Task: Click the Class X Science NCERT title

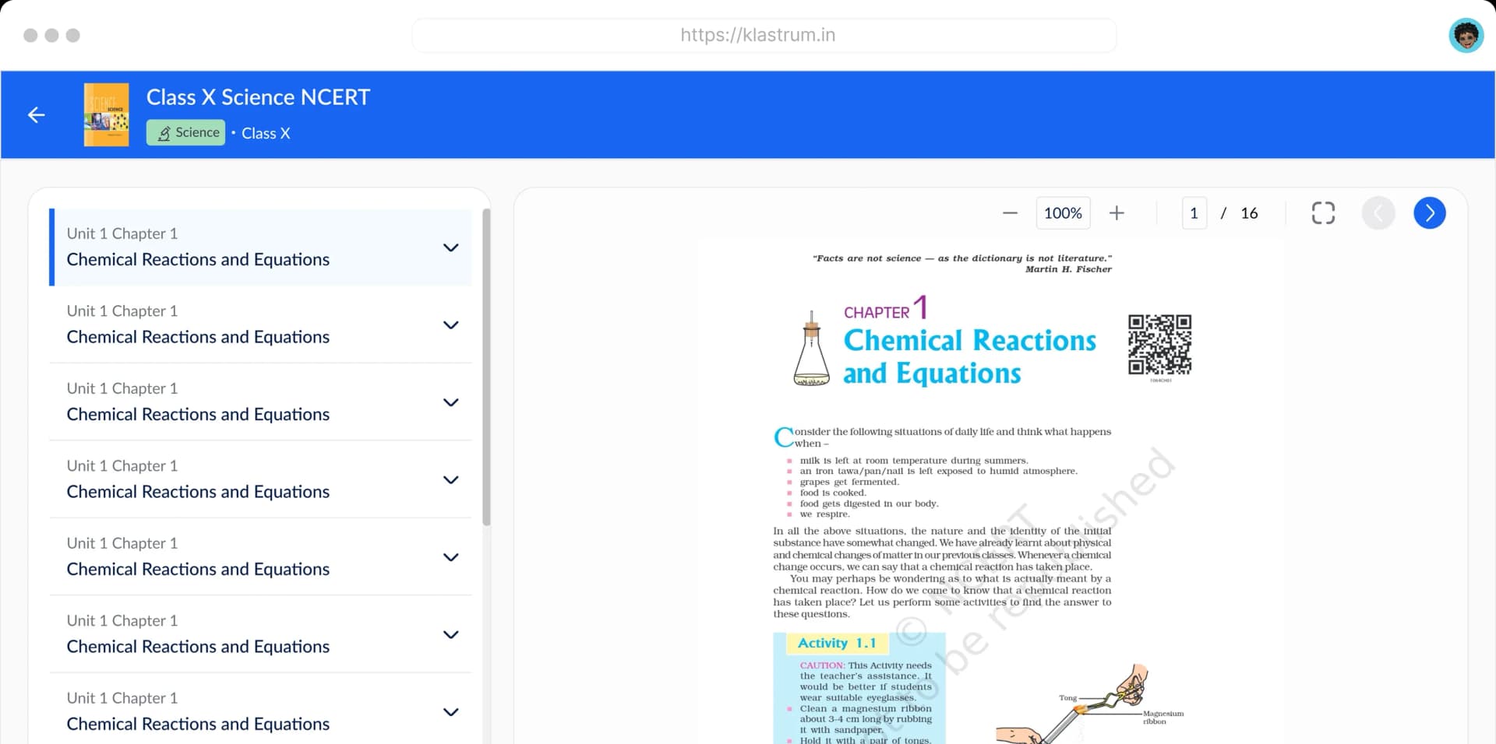Action: tap(258, 97)
